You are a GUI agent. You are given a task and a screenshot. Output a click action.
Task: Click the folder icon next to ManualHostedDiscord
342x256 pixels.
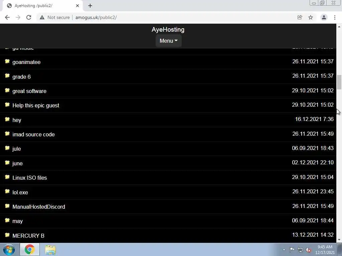tap(7, 206)
